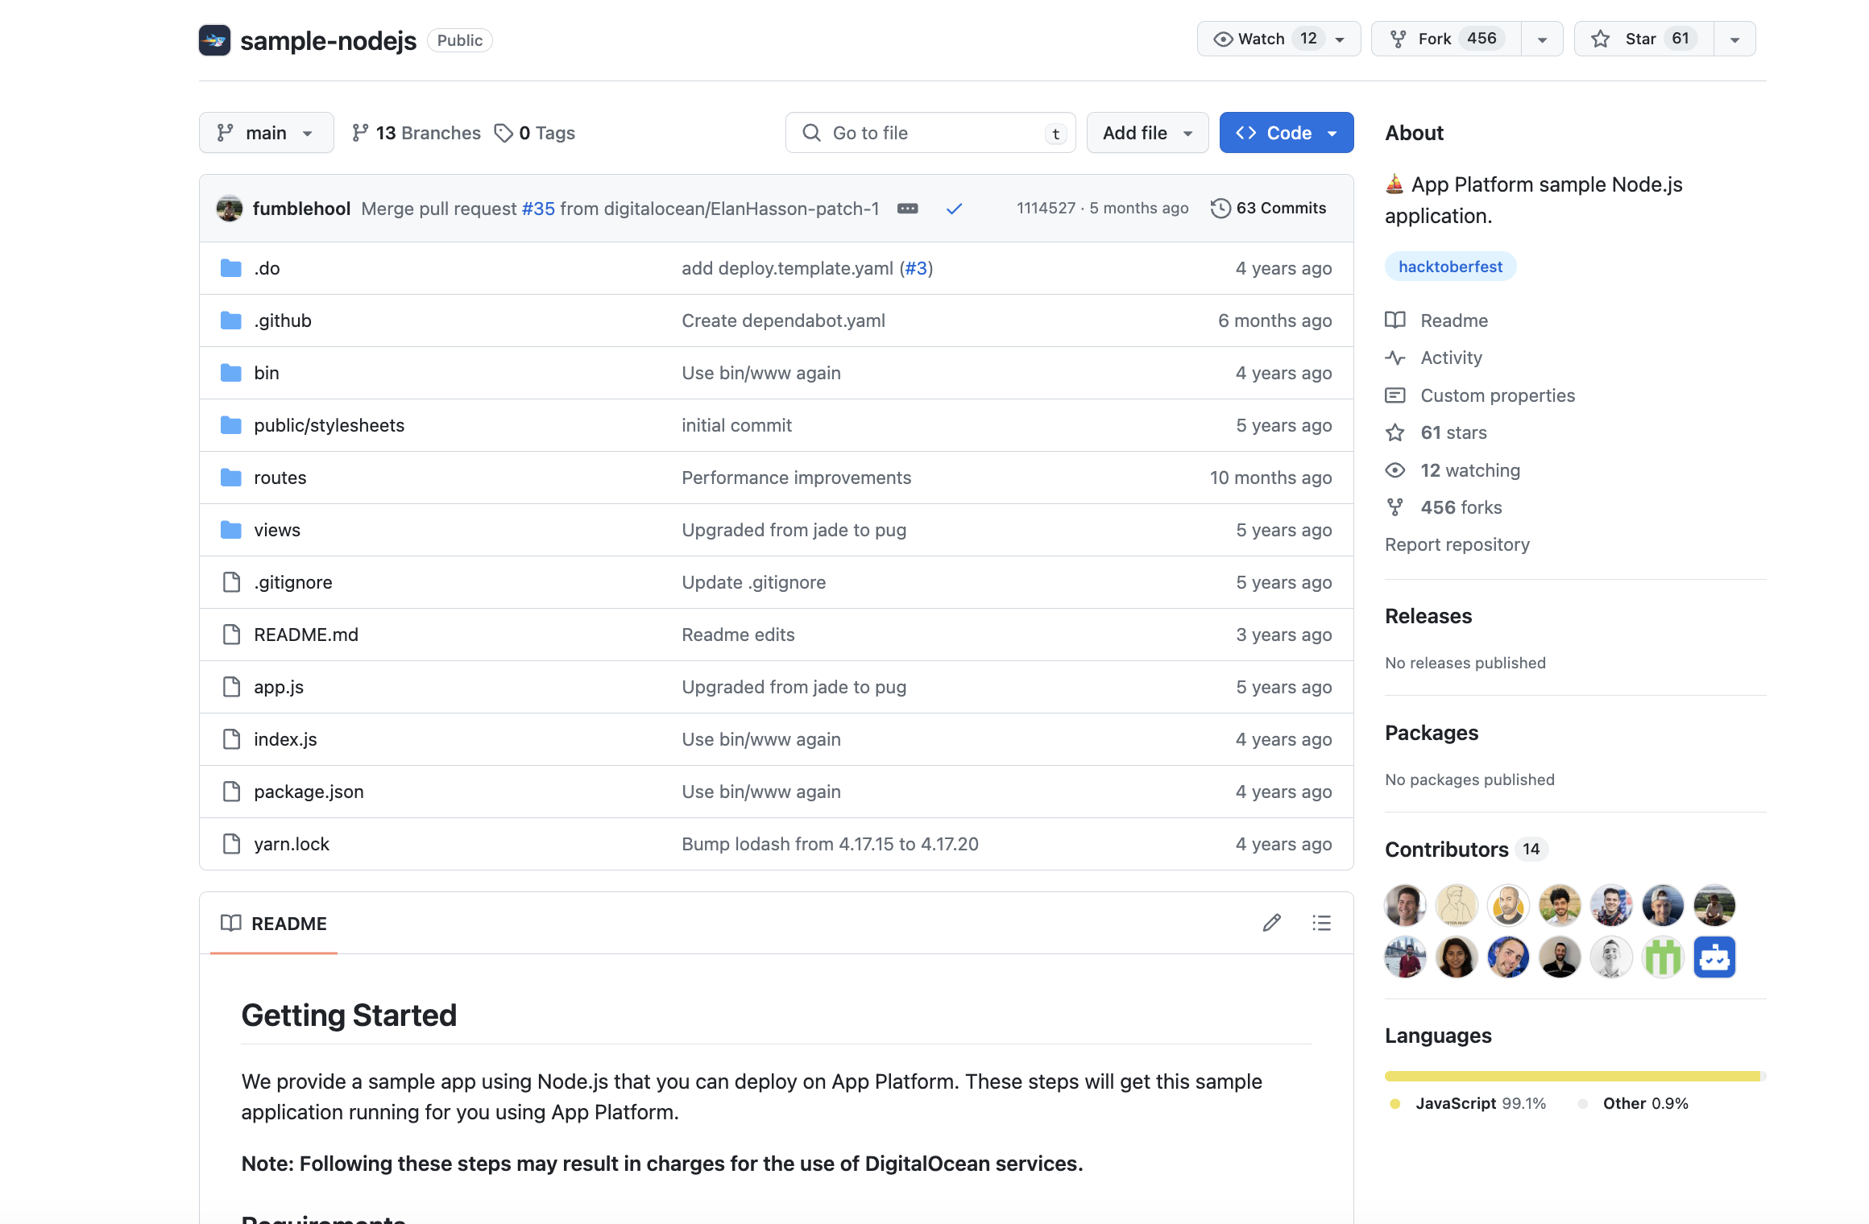This screenshot has width=1869, height=1224.
Task: Expand the Fork options arrow
Action: tap(1542, 39)
